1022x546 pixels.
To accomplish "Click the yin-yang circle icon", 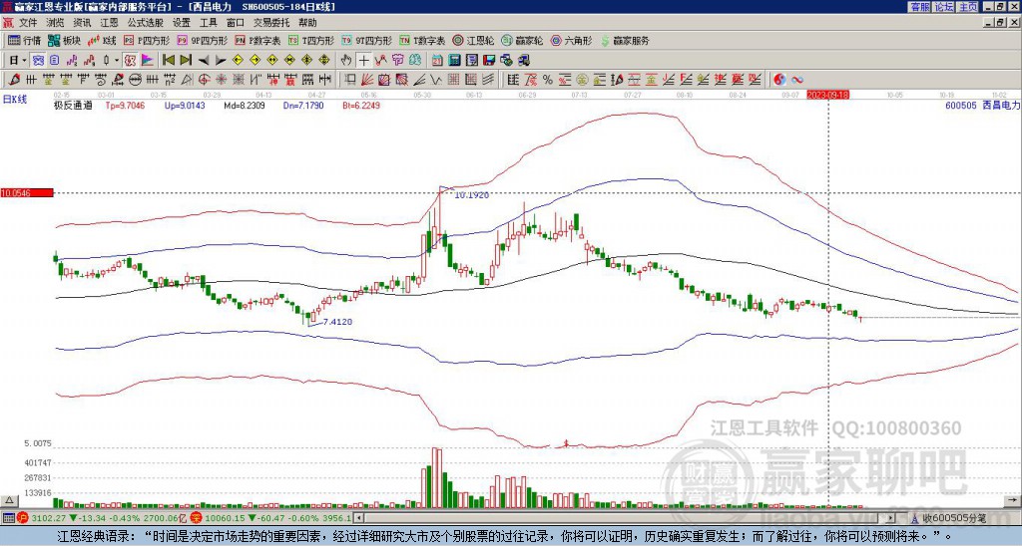I will (x=779, y=80).
